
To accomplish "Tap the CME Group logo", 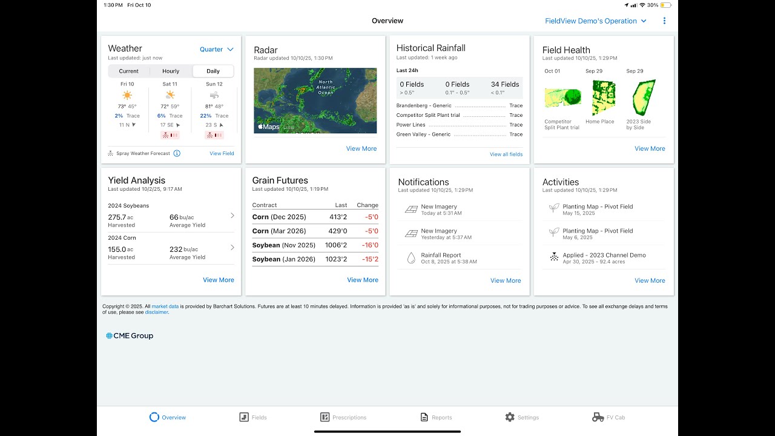I will tap(130, 335).
